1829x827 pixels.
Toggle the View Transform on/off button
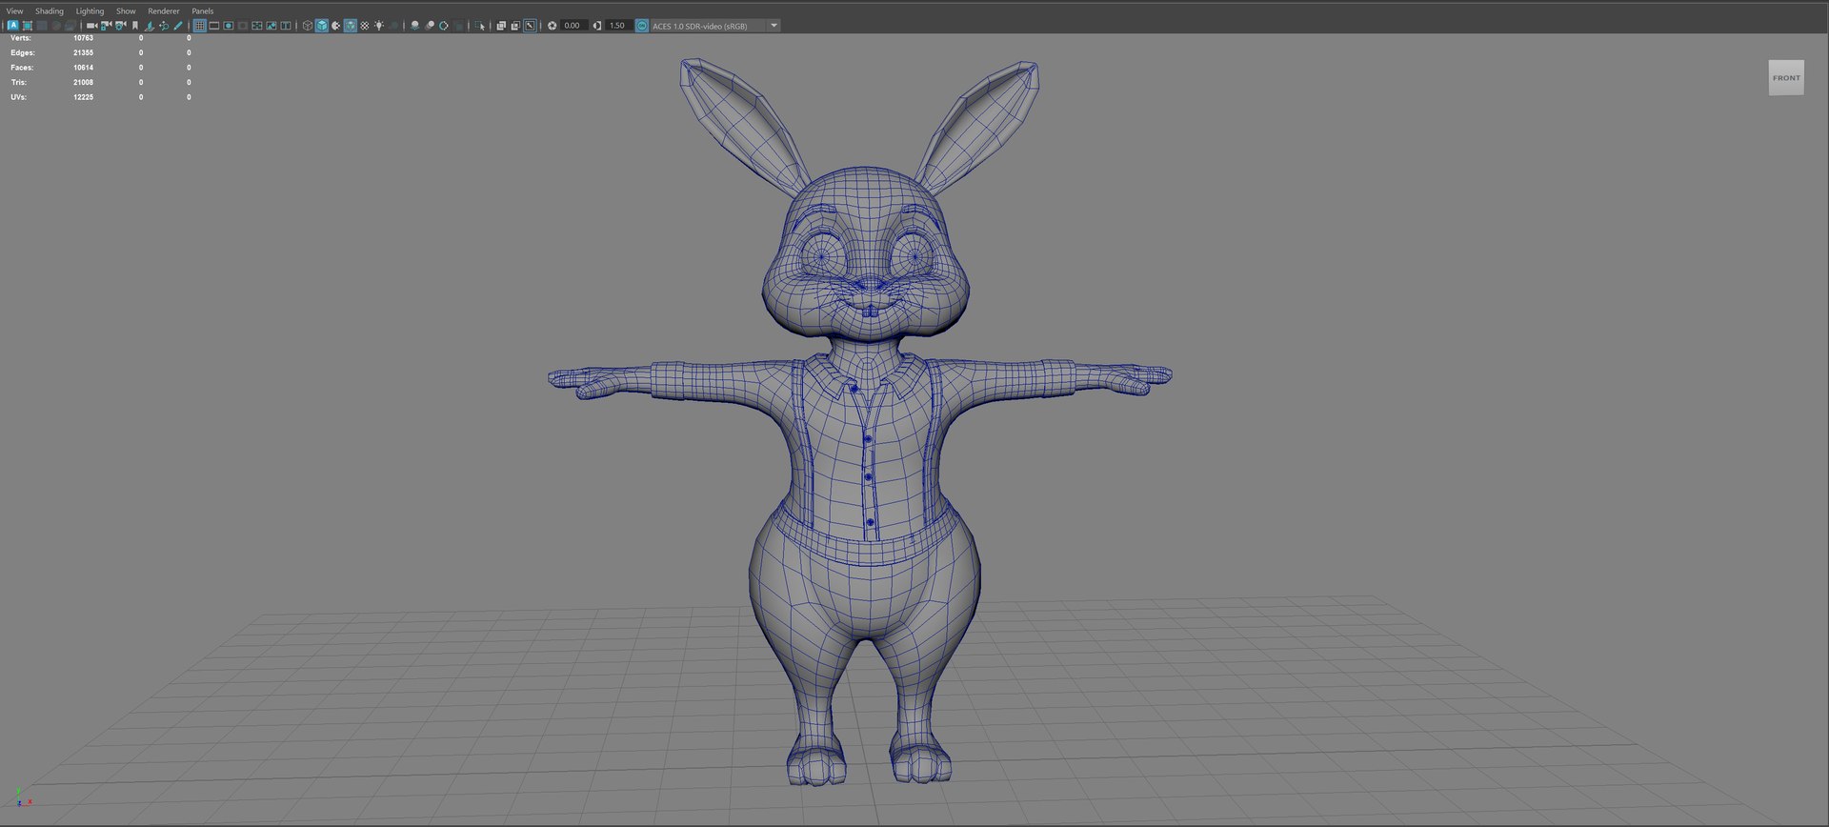[x=642, y=26]
